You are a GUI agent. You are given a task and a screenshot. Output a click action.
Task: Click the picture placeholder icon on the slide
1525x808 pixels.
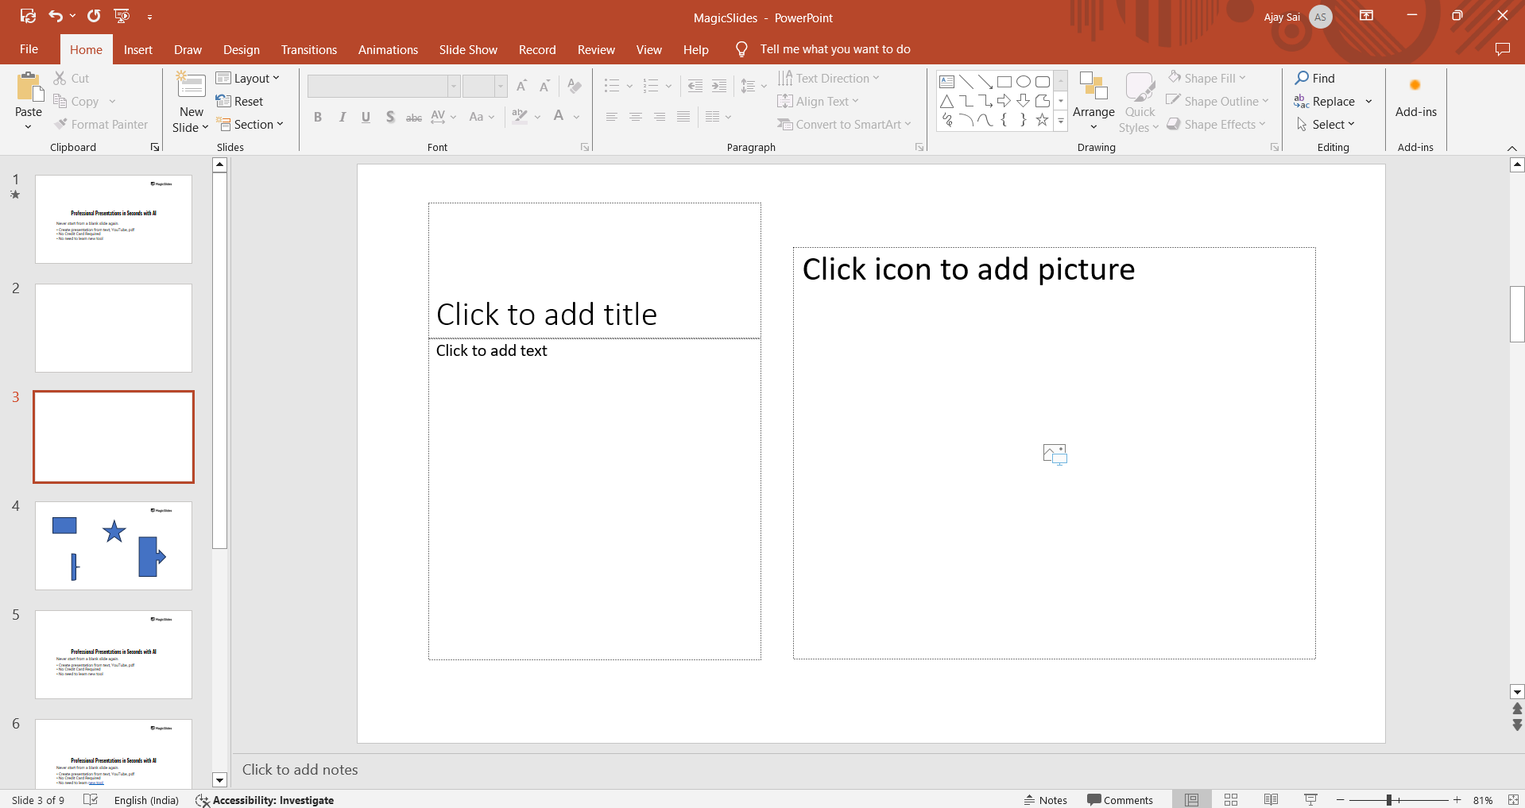click(x=1055, y=454)
